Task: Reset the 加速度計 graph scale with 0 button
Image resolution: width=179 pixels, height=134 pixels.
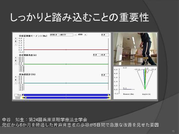Action: 16,80
